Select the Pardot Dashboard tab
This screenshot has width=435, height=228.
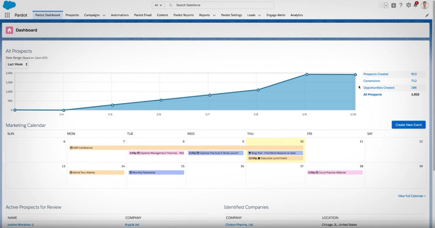(x=47, y=15)
